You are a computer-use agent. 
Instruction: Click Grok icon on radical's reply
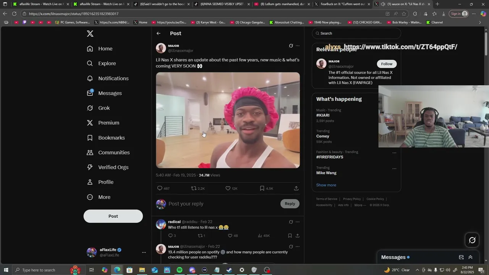pyautogui.click(x=291, y=222)
